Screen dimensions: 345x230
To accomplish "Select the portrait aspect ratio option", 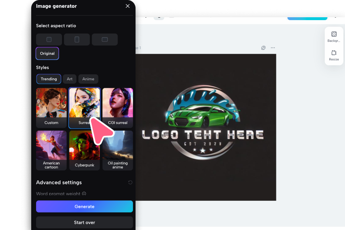I will click(x=77, y=39).
